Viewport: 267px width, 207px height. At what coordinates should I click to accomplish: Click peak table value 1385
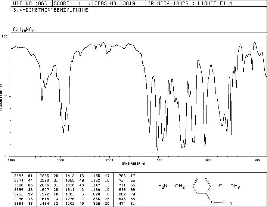[70, 180]
